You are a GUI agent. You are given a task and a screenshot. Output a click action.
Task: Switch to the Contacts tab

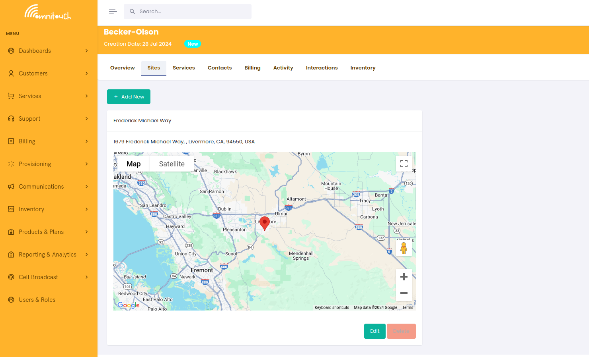219,68
